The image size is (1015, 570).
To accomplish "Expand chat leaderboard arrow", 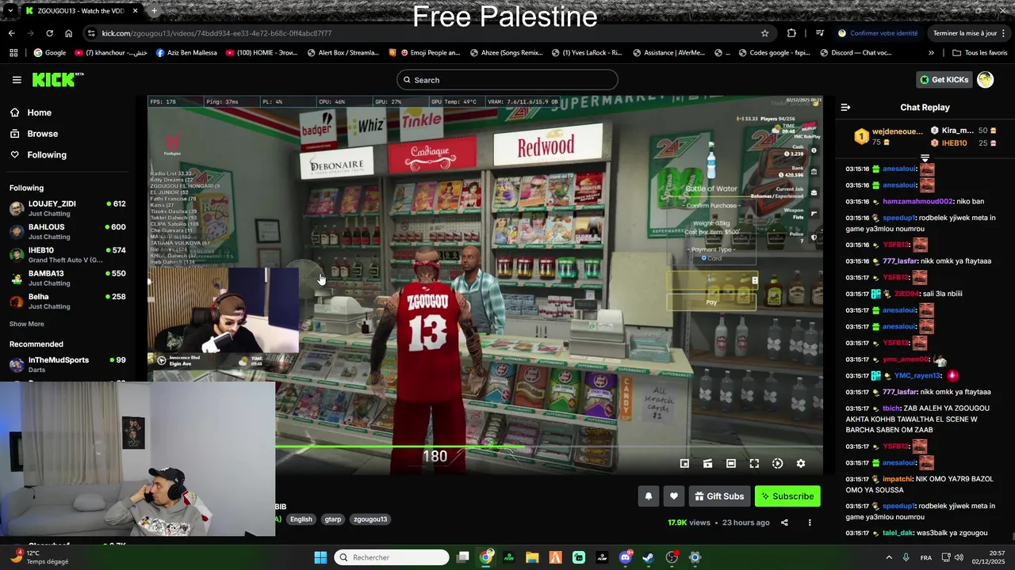I will click(x=925, y=158).
